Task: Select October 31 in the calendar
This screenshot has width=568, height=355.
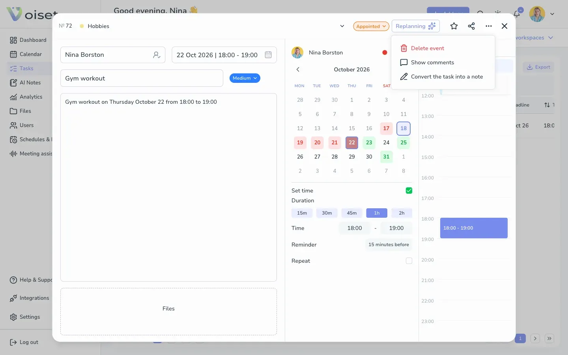Action: tap(386, 157)
